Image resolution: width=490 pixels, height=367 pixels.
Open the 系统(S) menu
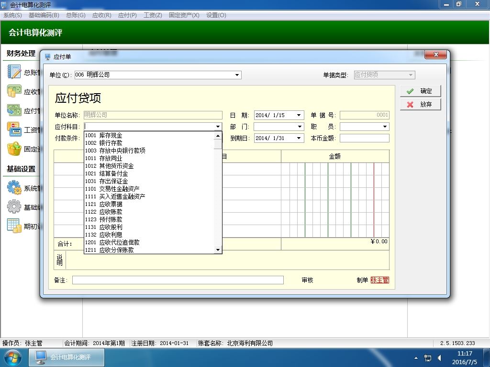[x=12, y=15]
